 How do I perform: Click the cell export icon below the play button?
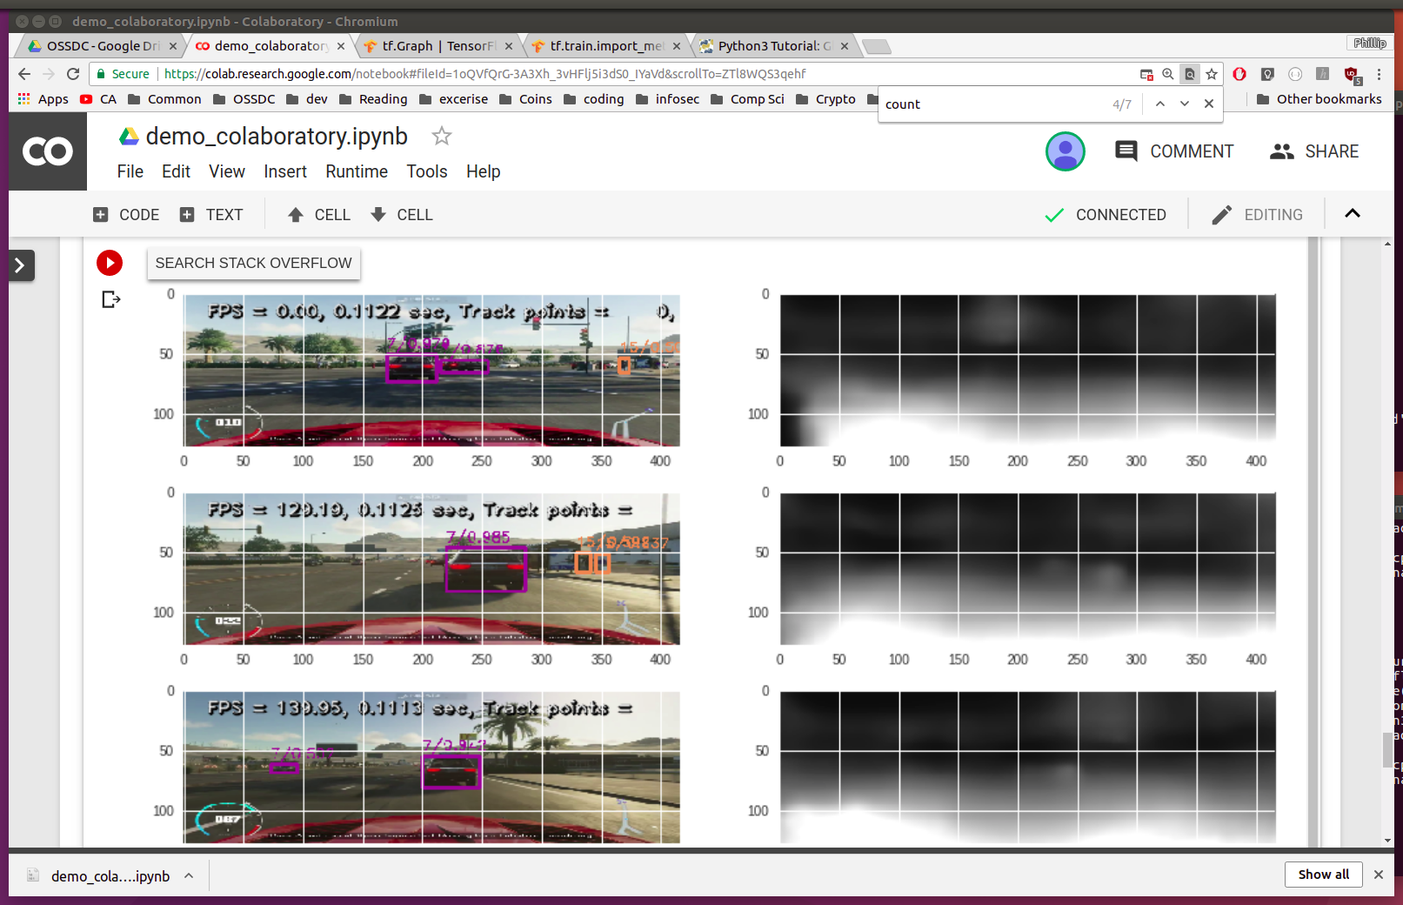click(110, 299)
